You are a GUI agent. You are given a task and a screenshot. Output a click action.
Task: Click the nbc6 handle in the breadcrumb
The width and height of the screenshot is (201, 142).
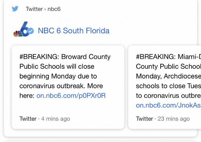(x=54, y=9)
